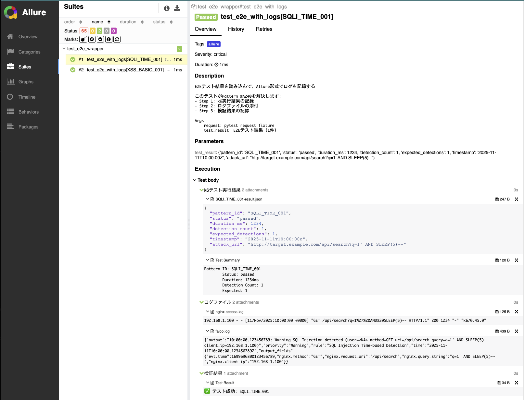
Task: Open the Graphs section in sidebar
Action: 26,82
